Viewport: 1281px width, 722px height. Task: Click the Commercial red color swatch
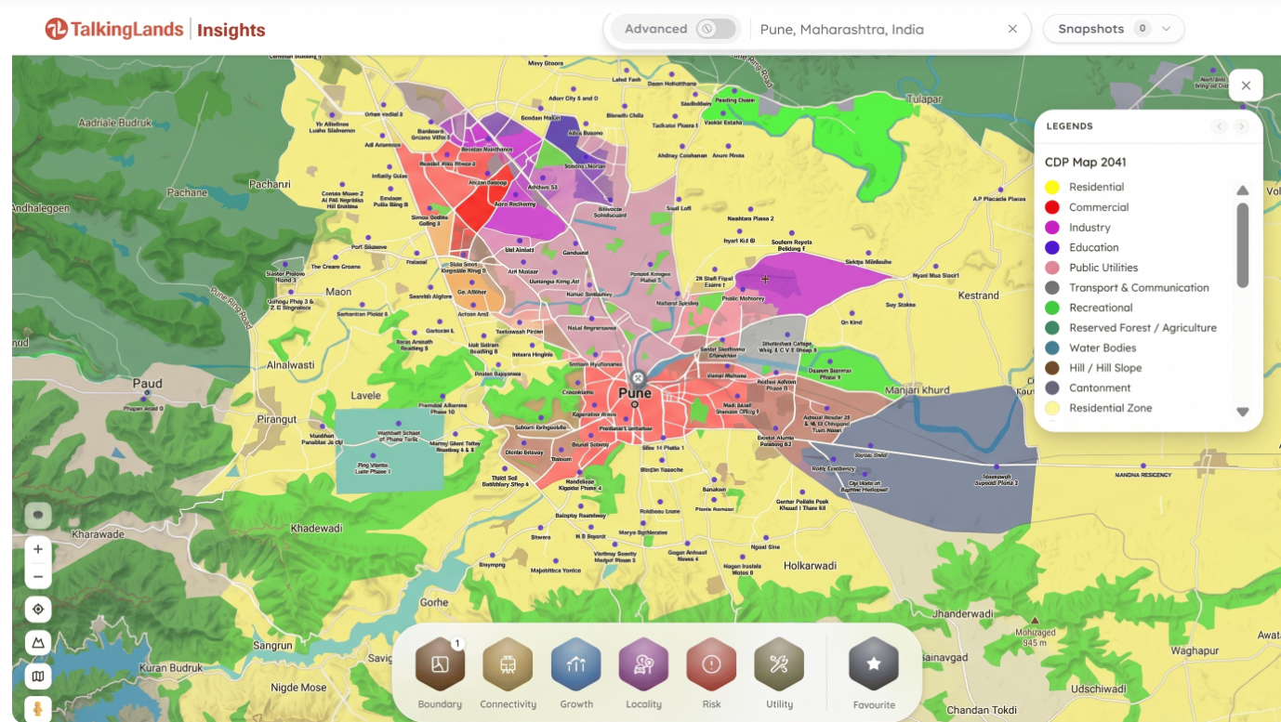[x=1052, y=207]
